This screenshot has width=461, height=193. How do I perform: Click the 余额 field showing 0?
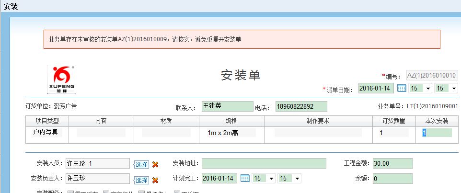(392, 179)
